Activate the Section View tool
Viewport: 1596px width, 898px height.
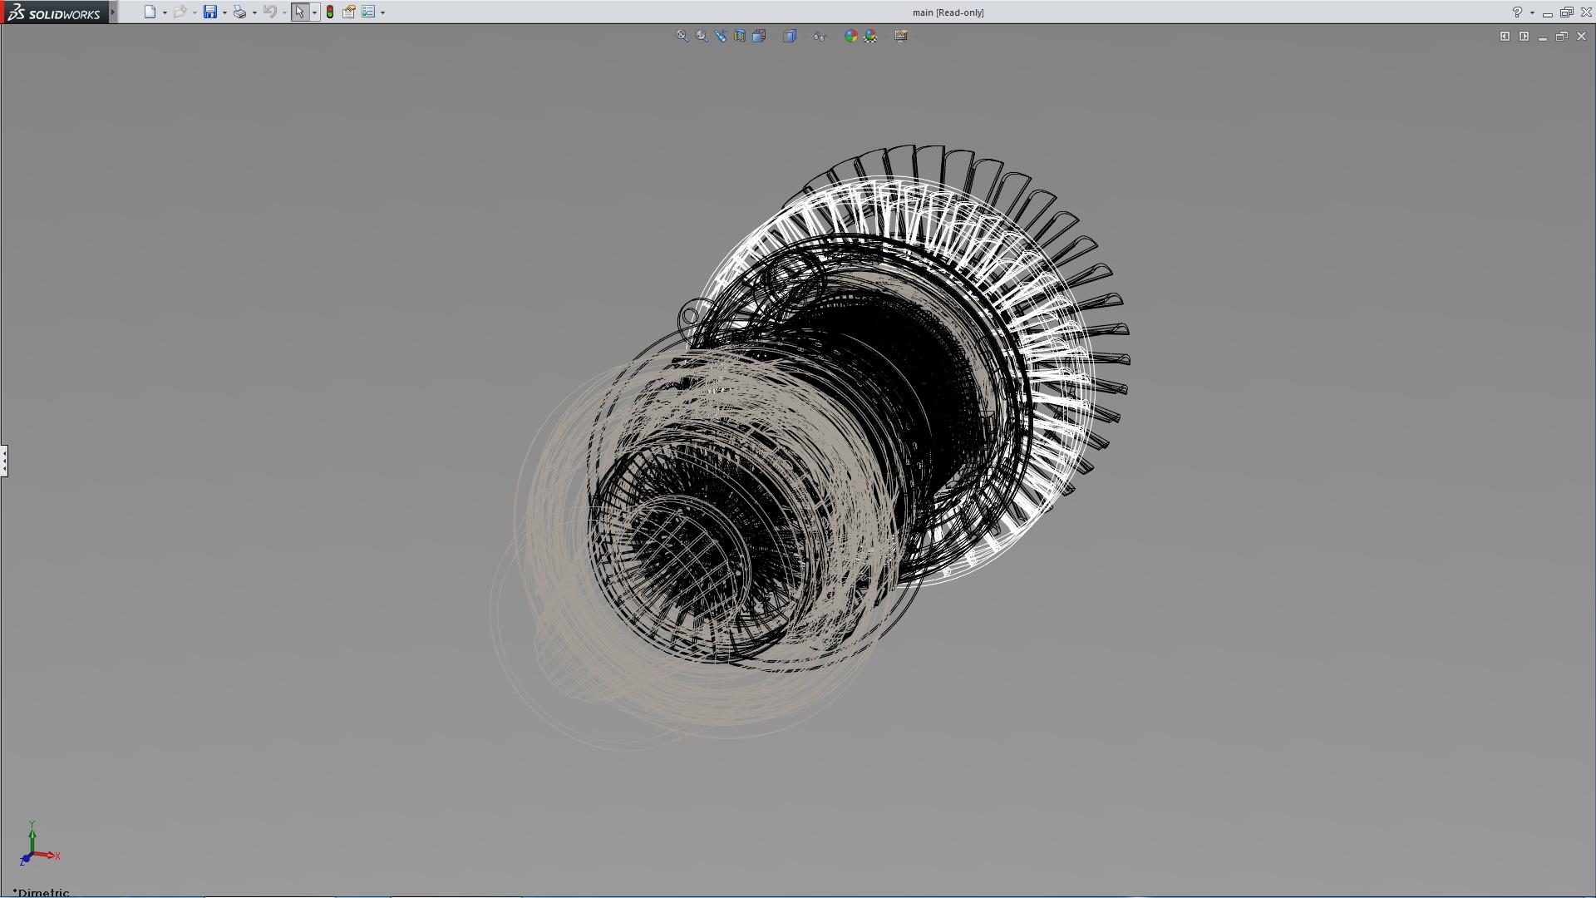coord(740,36)
